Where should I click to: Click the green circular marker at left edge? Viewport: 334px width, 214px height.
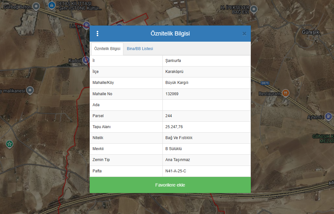pos(10,144)
